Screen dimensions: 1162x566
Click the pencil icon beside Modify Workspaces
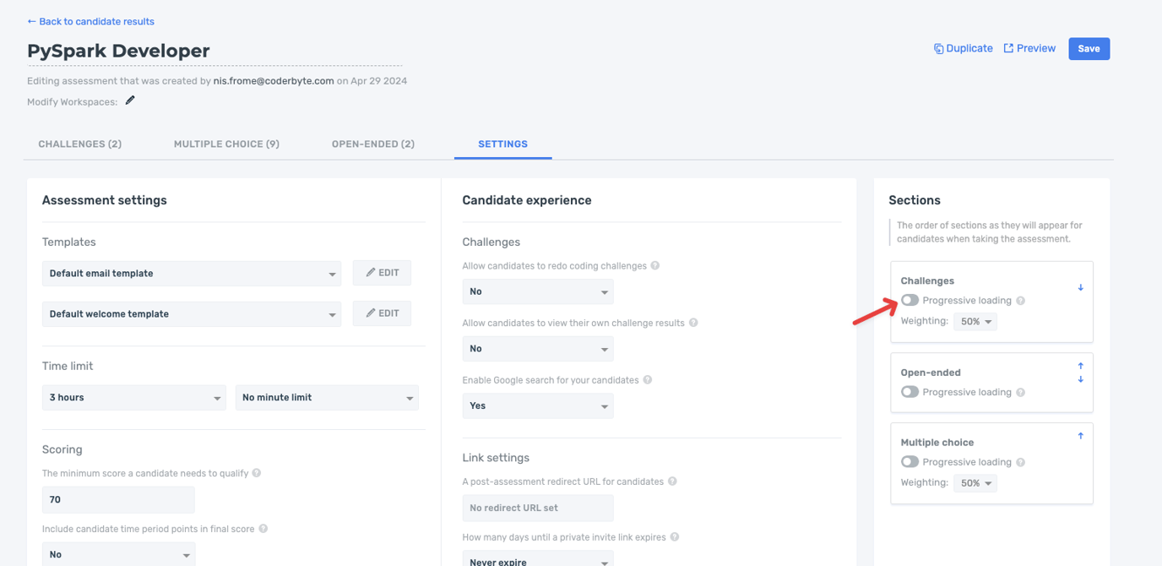point(130,101)
